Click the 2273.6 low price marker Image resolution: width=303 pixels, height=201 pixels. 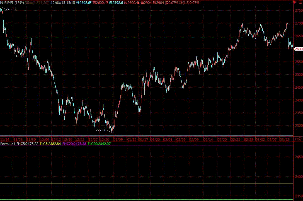[x=101, y=130]
